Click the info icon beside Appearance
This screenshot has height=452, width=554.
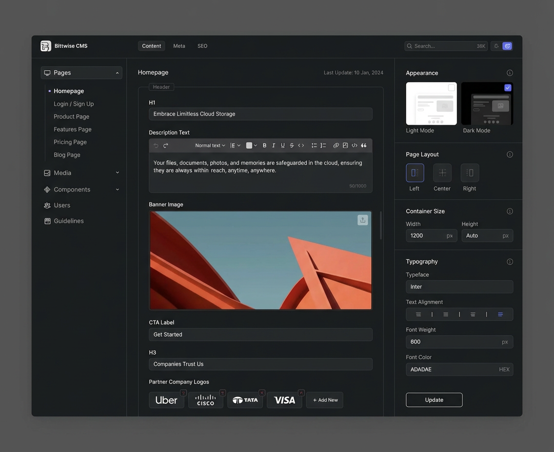tap(510, 73)
